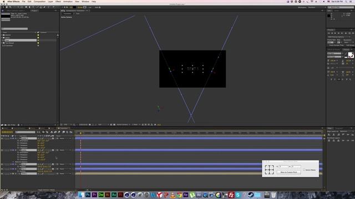Open the Composition menu
355x199 pixels.
[39, 2]
